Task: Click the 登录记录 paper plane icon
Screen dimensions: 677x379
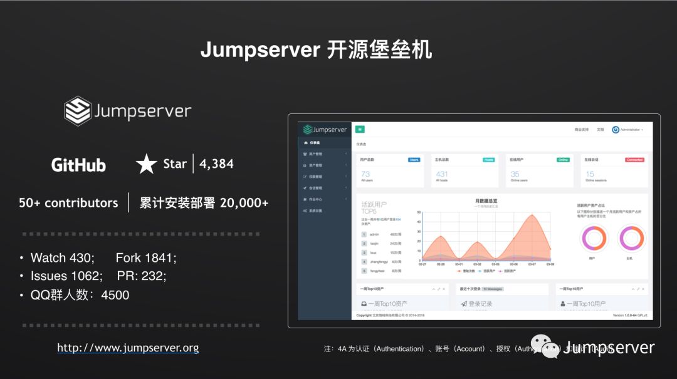Action: pyautogui.click(x=464, y=304)
